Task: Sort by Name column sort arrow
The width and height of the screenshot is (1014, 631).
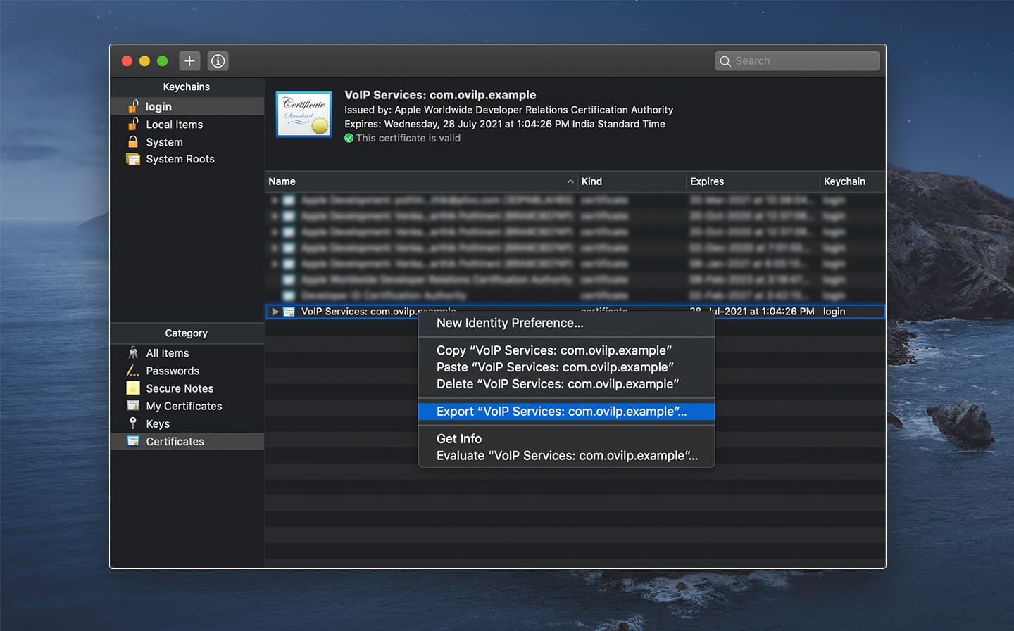Action: click(x=570, y=181)
